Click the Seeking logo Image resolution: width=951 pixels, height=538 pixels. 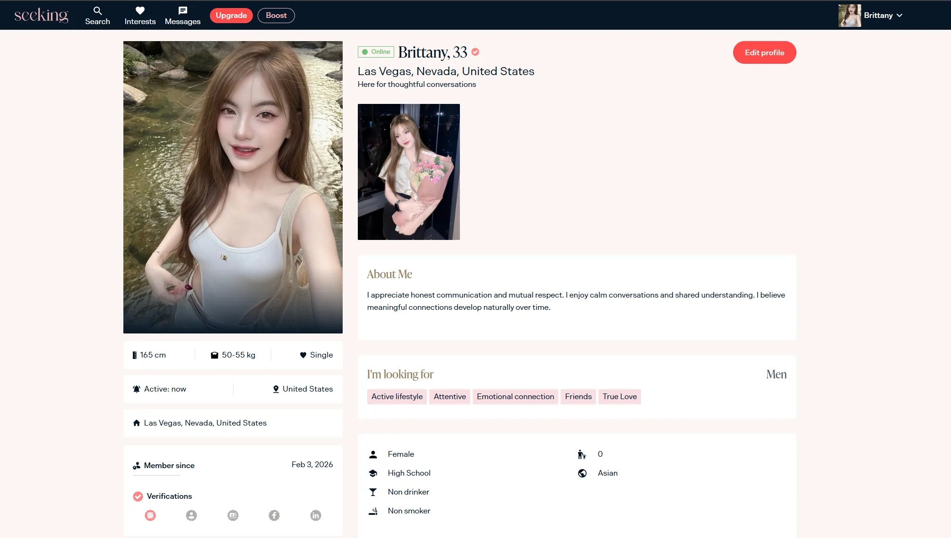[x=42, y=15]
